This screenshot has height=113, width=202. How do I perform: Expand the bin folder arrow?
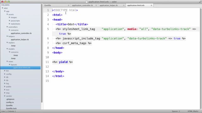(x=5, y=71)
